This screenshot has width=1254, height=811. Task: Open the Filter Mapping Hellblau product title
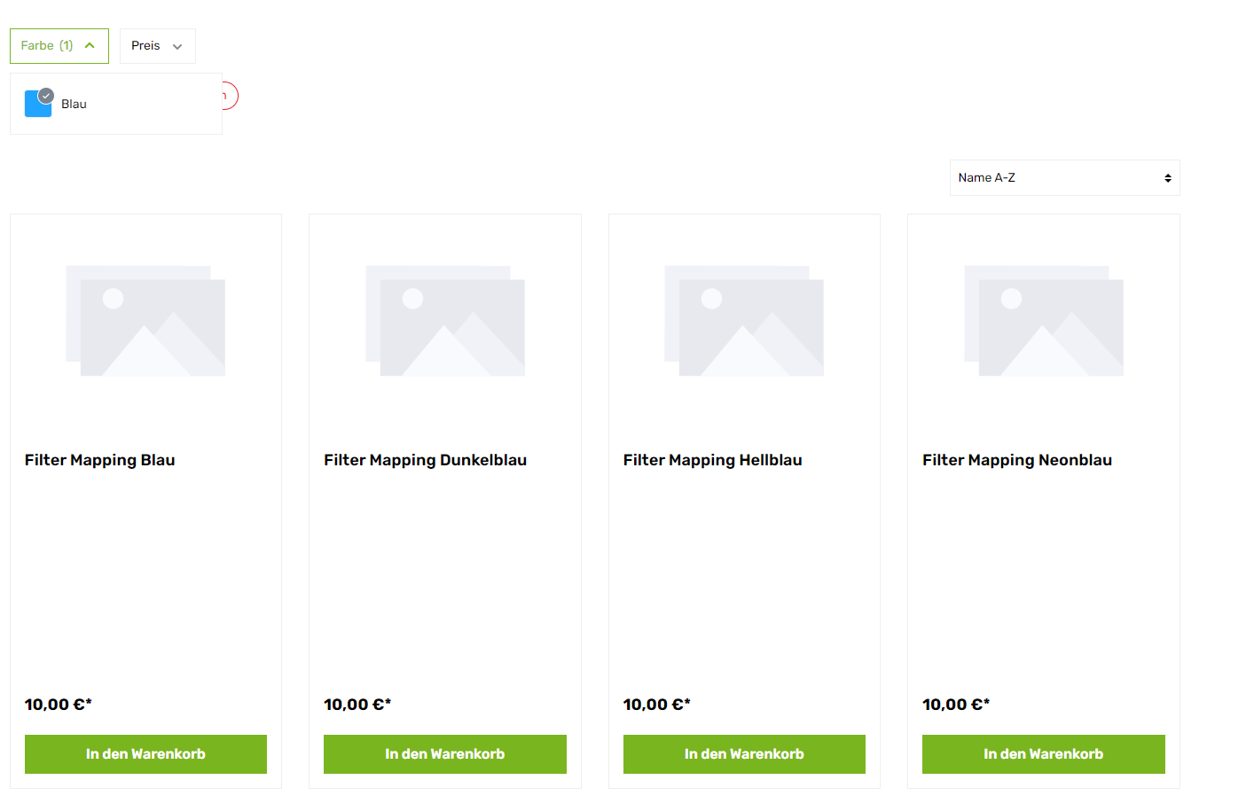coord(712,460)
